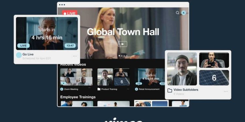Play the Global Town Hall video
The image size is (245, 122).
coord(122,44)
